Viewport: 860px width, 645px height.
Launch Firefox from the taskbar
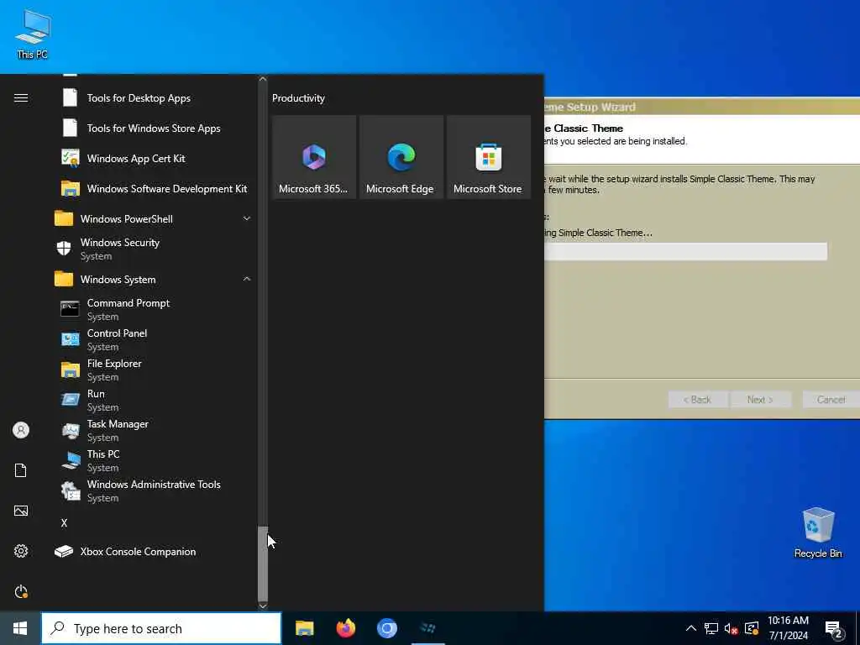pos(345,628)
